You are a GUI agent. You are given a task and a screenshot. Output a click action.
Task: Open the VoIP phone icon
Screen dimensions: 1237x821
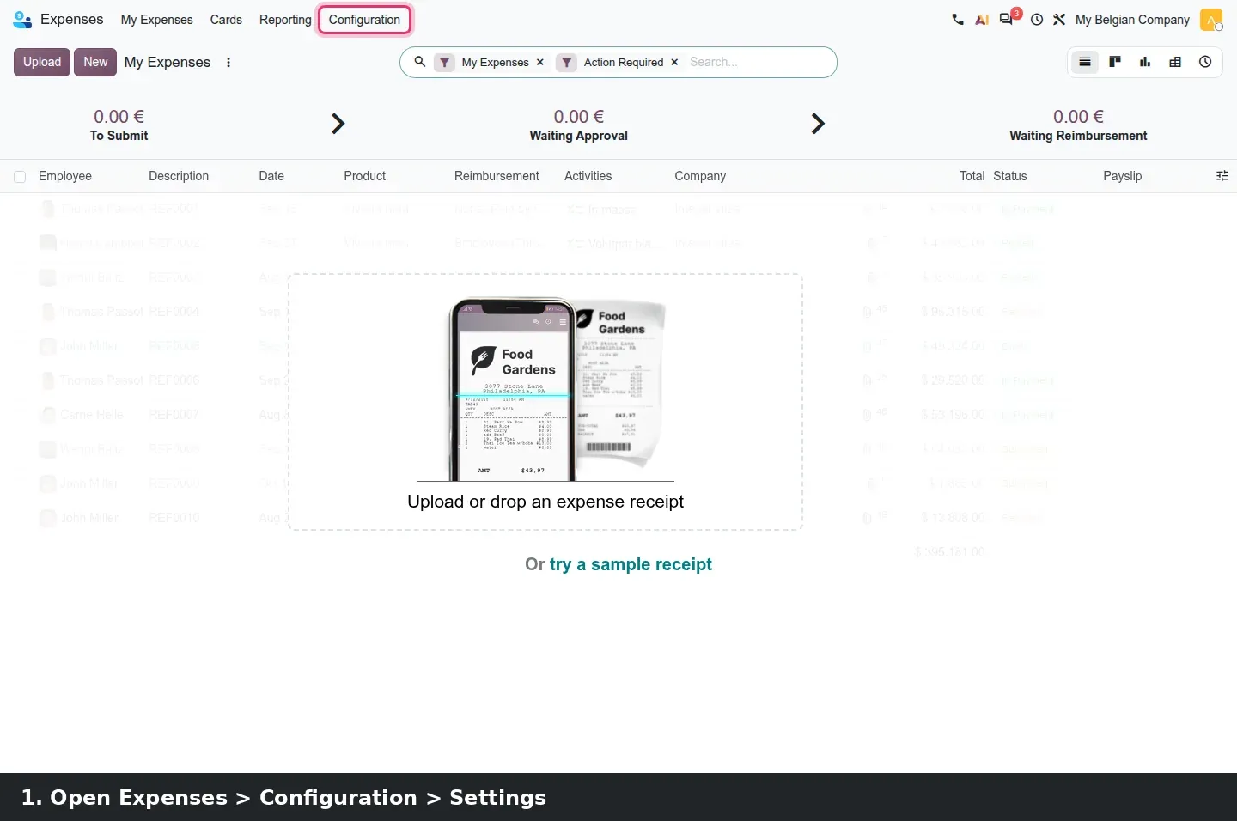(x=958, y=19)
